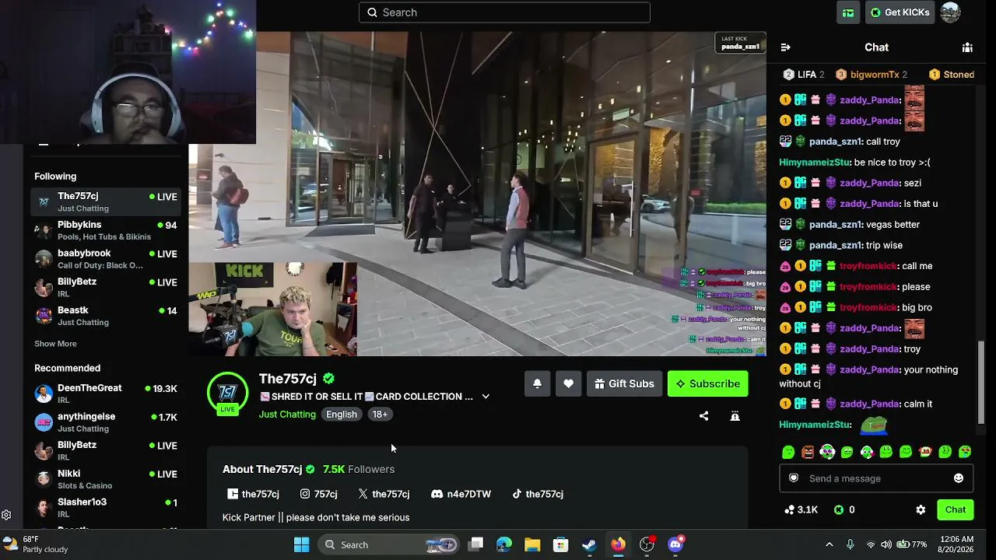Screen dimensions: 996x560
Task: Click The757cj channel avatar
Action: point(227,392)
